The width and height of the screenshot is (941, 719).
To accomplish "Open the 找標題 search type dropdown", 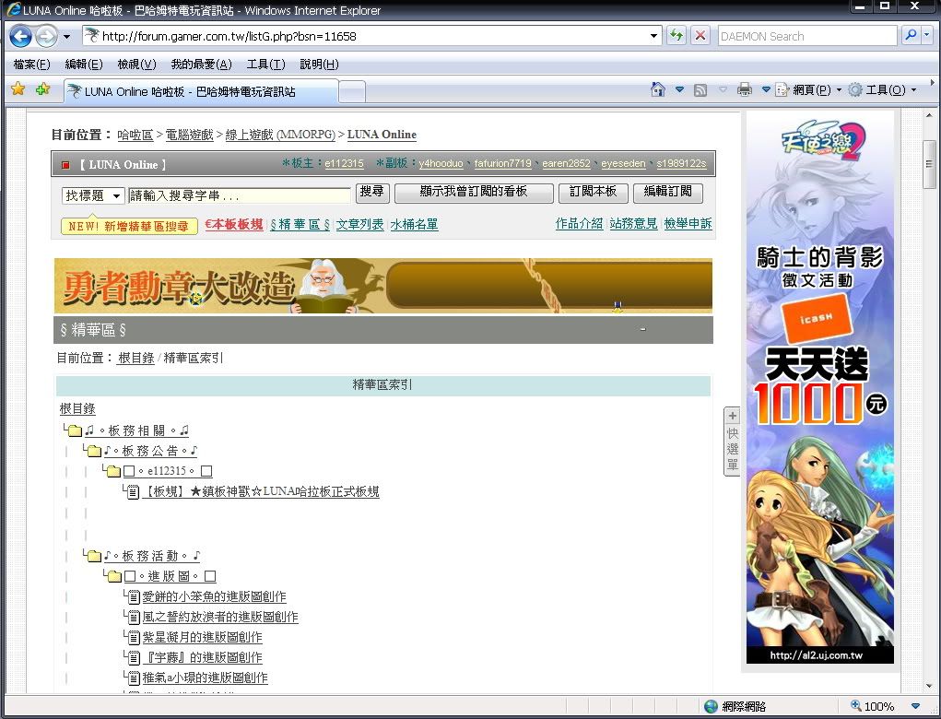I will click(x=92, y=195).
